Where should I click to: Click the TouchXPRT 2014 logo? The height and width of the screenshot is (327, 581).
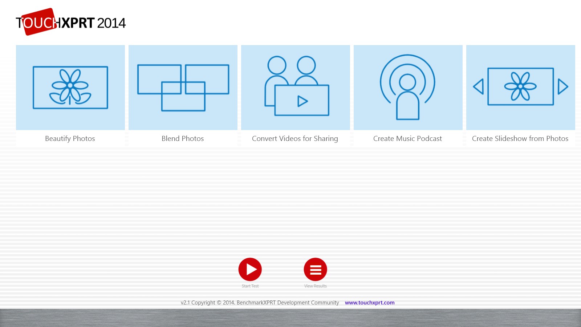[x=70, y=23]
